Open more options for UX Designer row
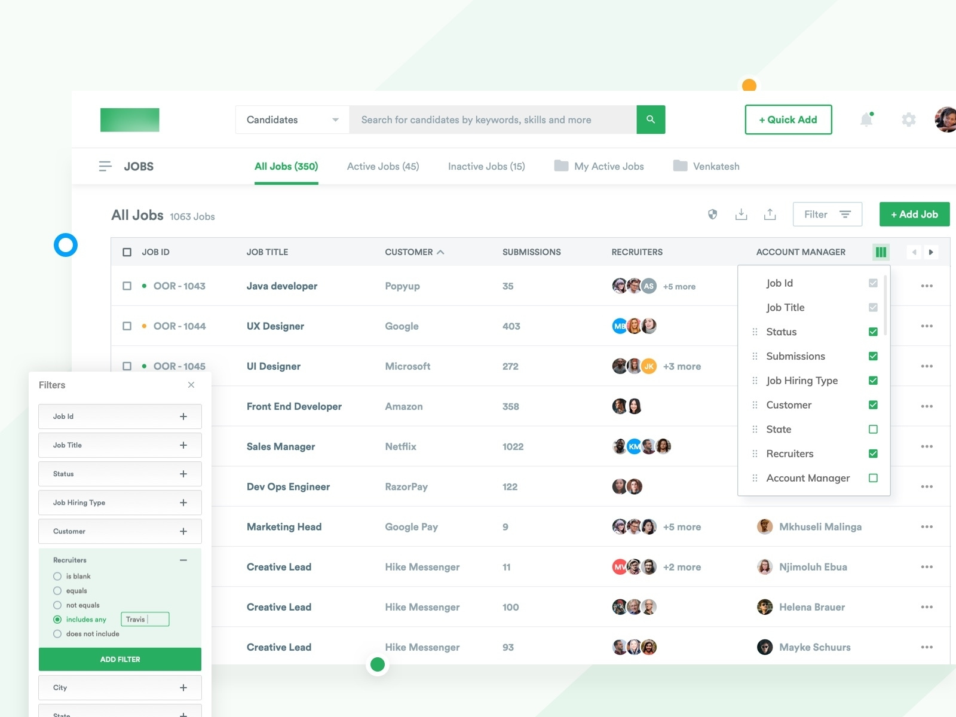Viewport: 956px width, 717px height. pos(927,326)
